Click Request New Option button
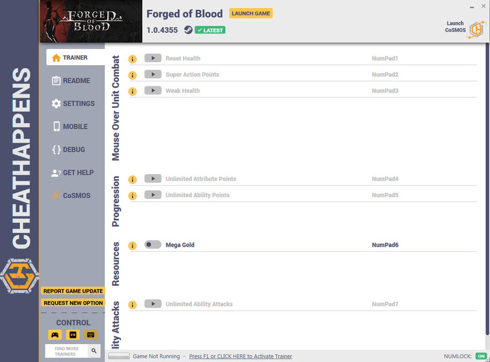Image resolution: width=490 pixels, height=362 pixels. point(73,303)
